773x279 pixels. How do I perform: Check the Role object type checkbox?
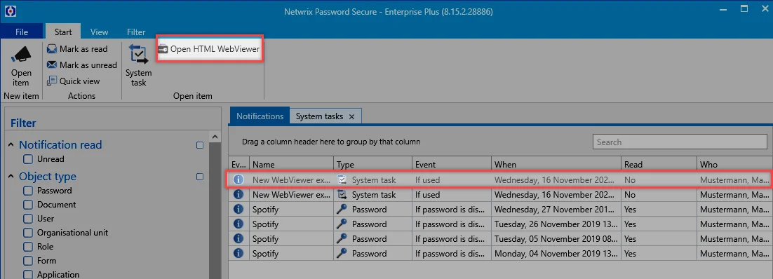pyautogui.click(x=28, y=247)
